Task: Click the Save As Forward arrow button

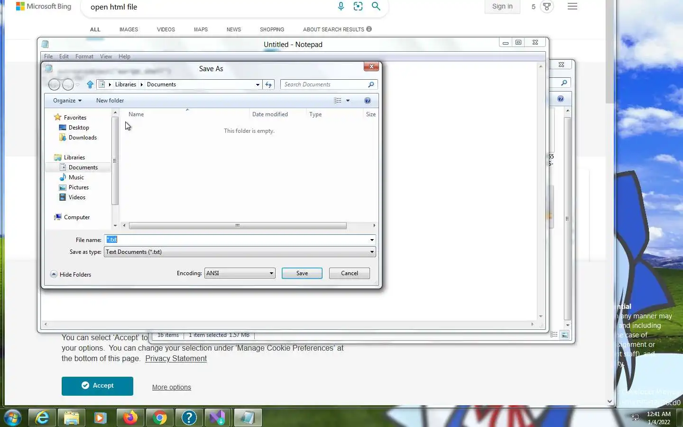Action: pyautogui.click(x=68, y=84)
